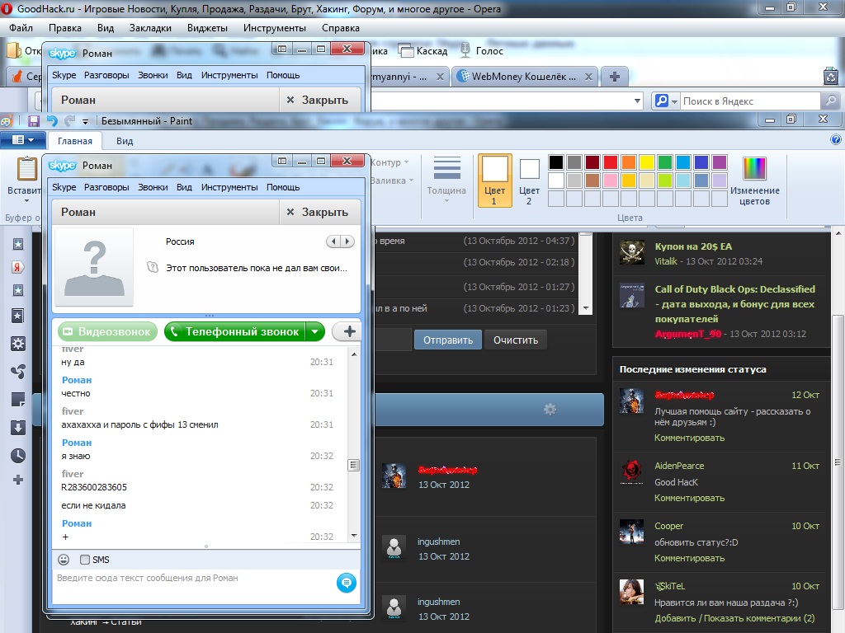845x633 pixels.
Task: Click the contact request question icon
Action: point(153,268)
